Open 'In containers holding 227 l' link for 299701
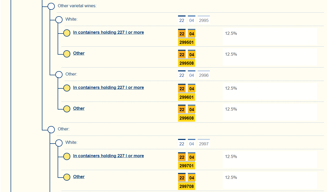 (x=108, y=156)
